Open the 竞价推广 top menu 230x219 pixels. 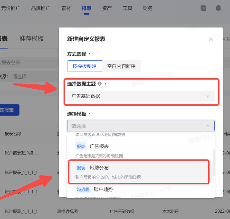click(11, 8)
